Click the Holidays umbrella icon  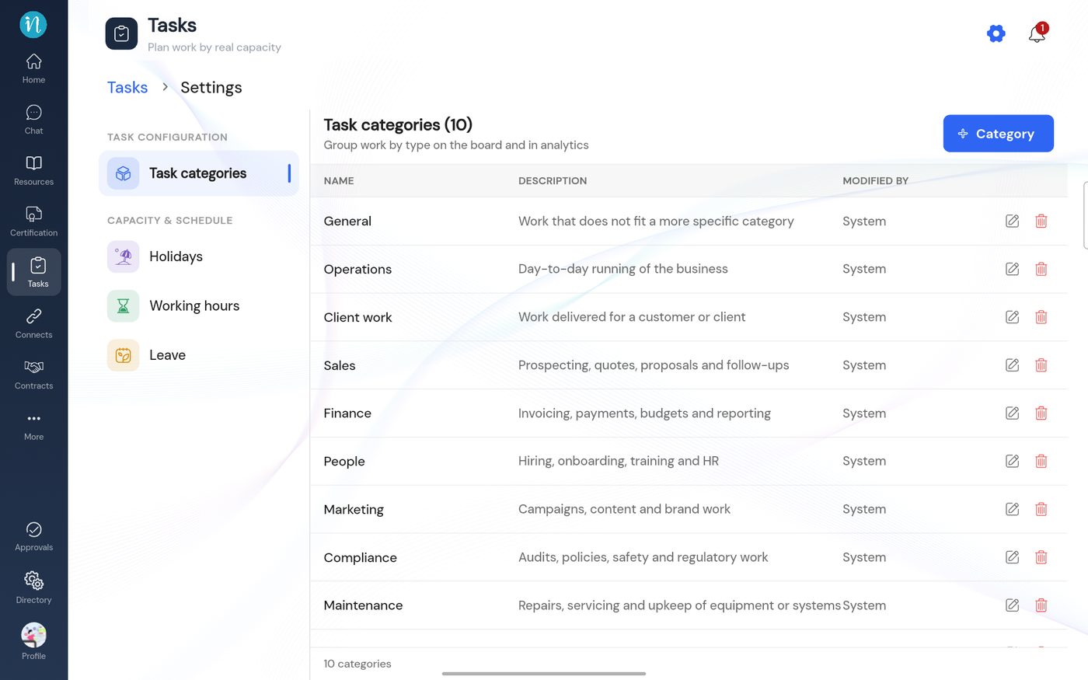point(123,256)
